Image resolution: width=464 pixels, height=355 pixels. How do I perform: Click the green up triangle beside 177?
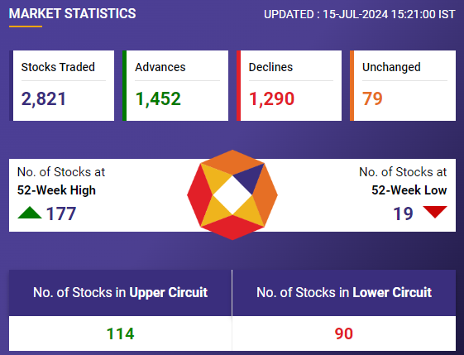tap(30, 213)
